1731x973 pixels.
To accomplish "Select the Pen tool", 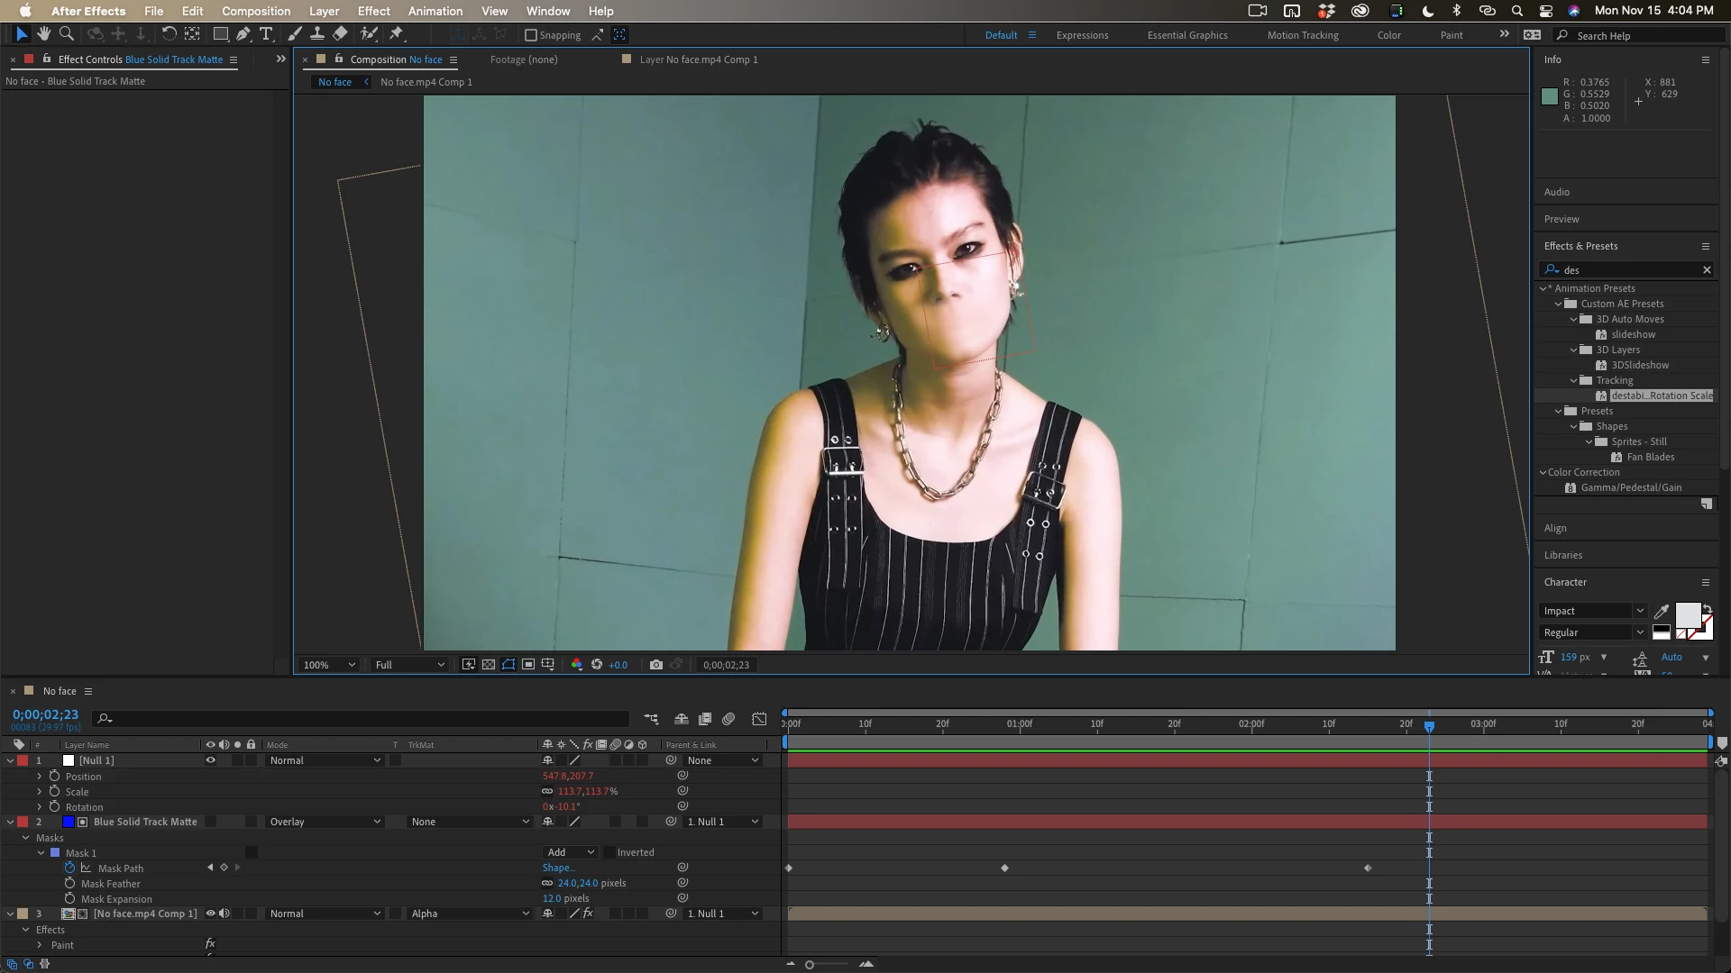I will (243, 34).
